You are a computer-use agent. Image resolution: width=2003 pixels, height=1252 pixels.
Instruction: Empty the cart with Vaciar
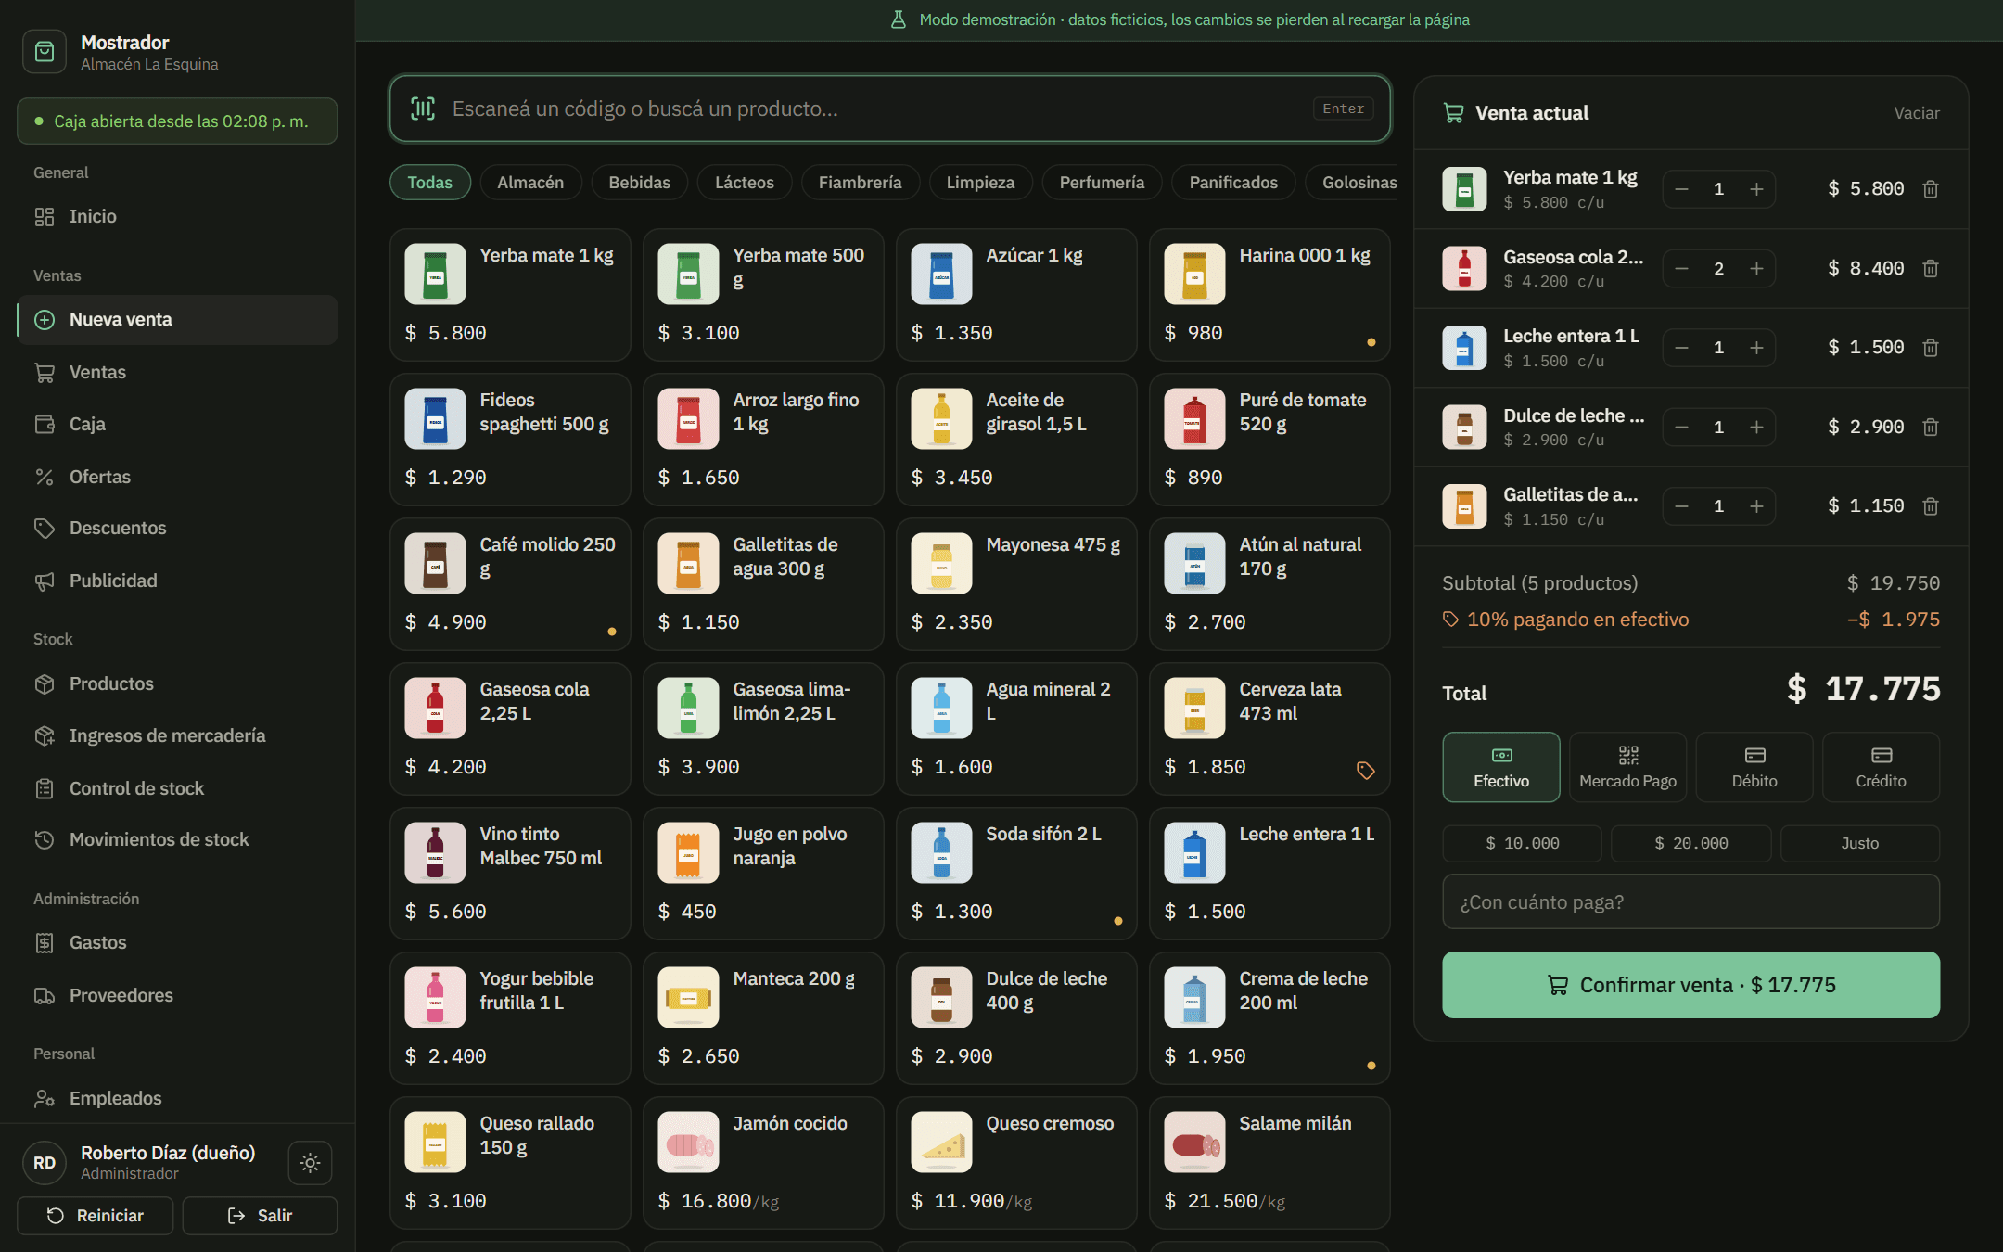(x=1916, y=113)
